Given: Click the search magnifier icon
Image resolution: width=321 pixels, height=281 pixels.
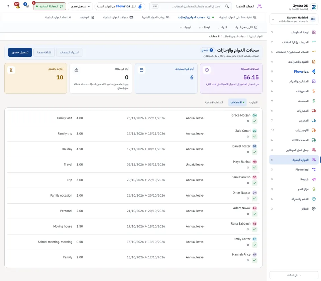Looking at the screenshot, I should click(227, 6).
